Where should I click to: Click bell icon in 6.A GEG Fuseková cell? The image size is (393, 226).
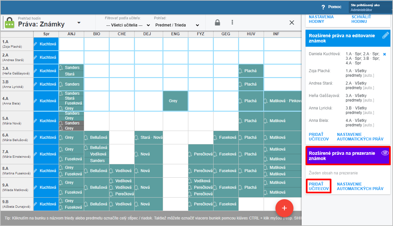(215, 137)
